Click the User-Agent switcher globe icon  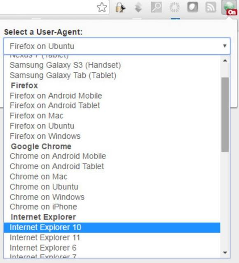click(x=229, y=7)
